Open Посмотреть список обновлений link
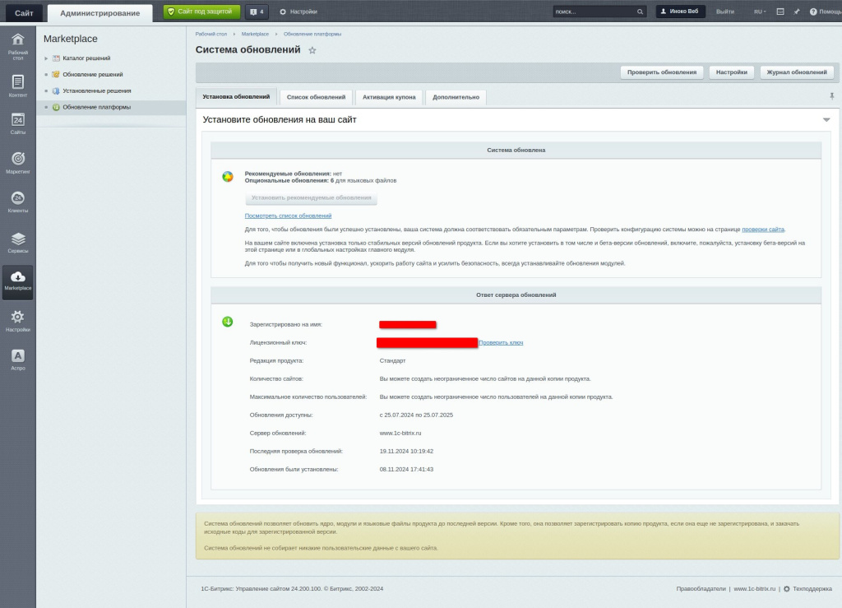The height and width of the screenshot is (608, 842). (288, 216)
